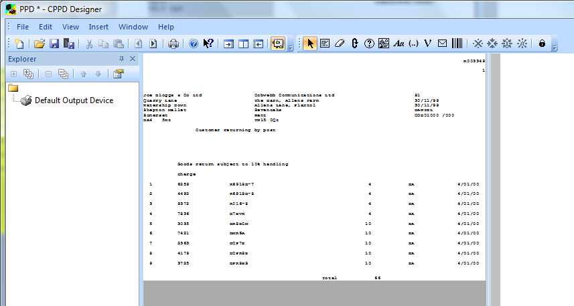Image resolution: width=574 pixels, height=306 pixels.
Task: Click the envelope mail tool icon
Action: coord(442,44)
